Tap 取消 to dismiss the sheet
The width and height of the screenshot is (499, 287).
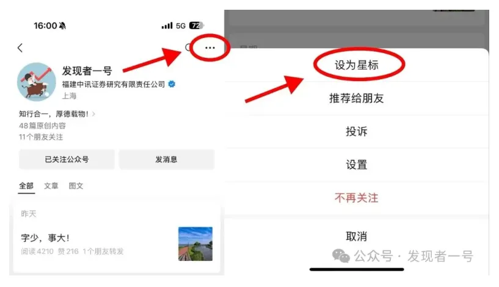[357, 236]
